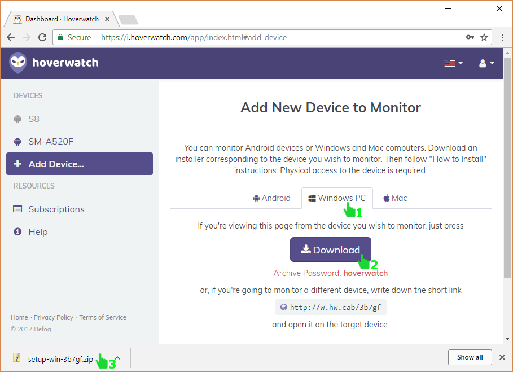Click scrollbar up arrow

pyautogui.click(x=507, y=52)
